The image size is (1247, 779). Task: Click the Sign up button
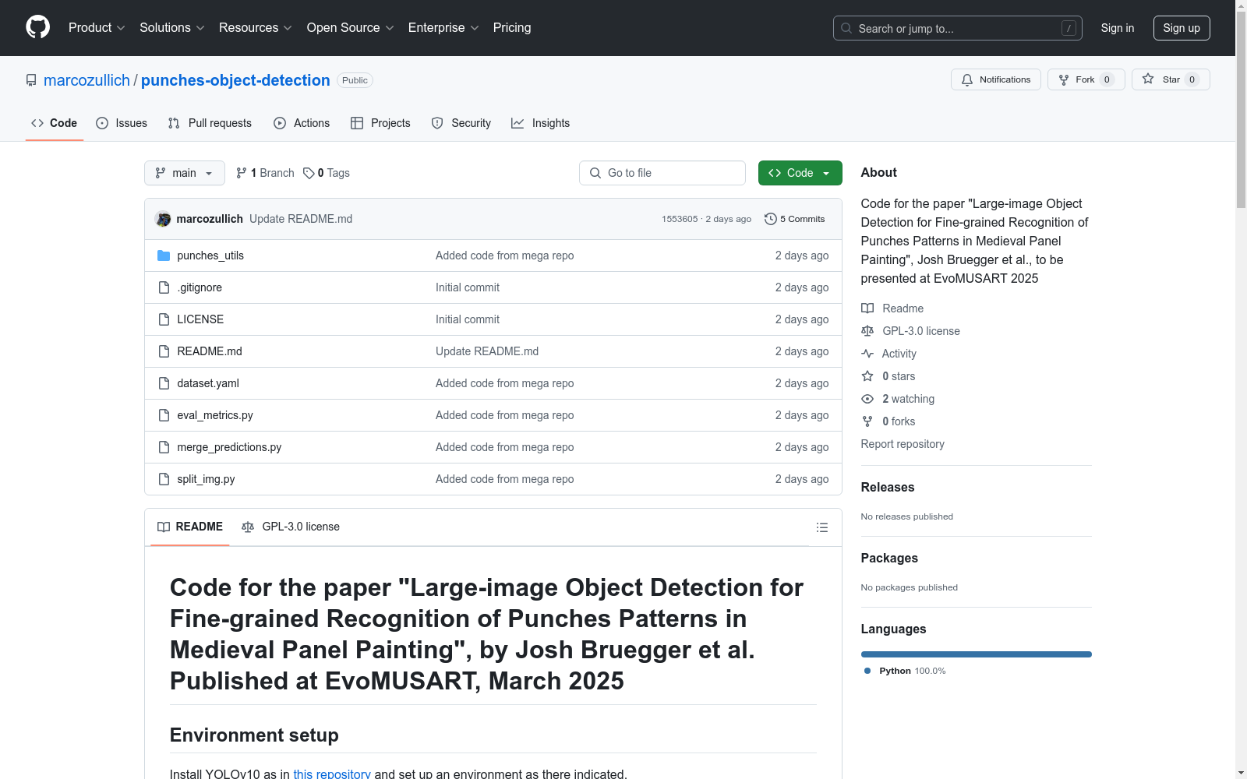click(x=1182, y=28)
